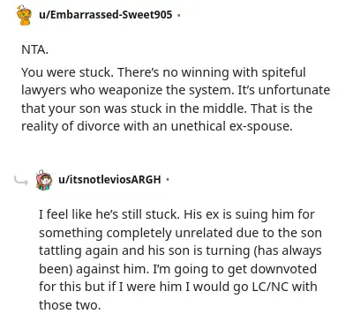
Task: Select the "NTA." verdict text
Action: [x=34, y=49]
